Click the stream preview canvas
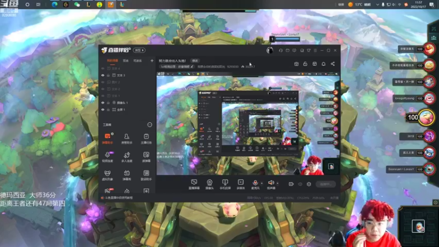The height and width of the screenshot is (247, 439). (248, 123)
